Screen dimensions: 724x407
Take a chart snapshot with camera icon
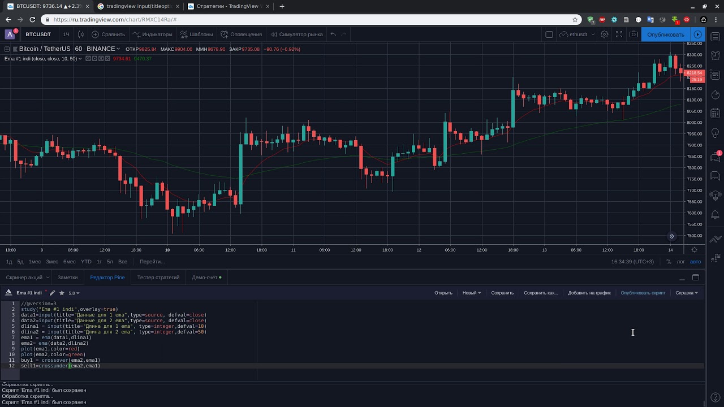point(634,34)
